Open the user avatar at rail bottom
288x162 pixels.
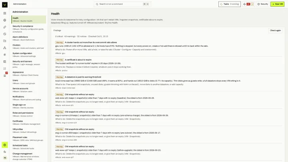(x=5, y=158)
